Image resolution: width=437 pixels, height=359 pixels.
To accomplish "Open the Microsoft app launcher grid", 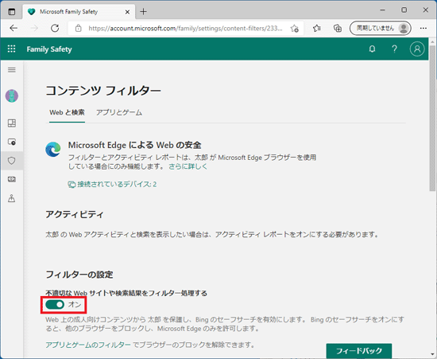I will click(11, 49).
